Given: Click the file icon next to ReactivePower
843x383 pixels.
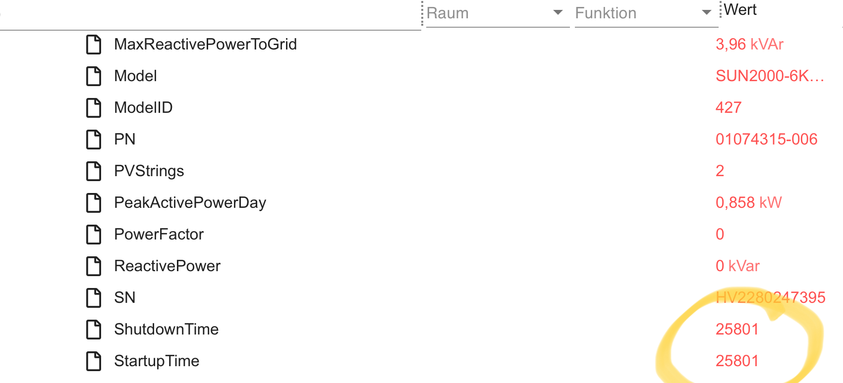Looking at the screenshot, I should pyautogui.click(x=94, y=266).
